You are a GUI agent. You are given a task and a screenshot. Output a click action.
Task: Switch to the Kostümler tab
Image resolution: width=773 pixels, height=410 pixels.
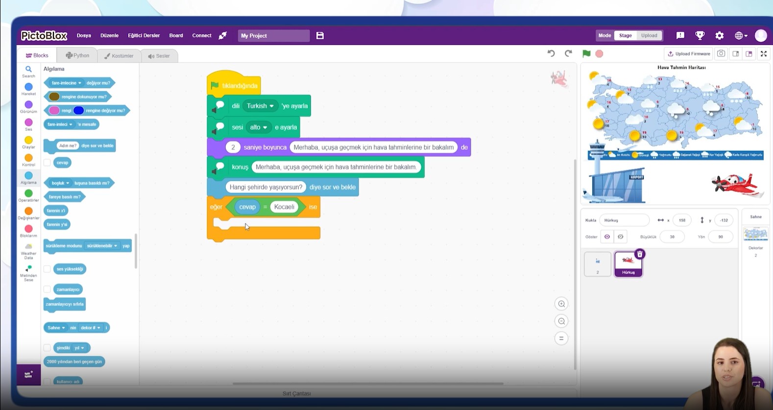click(119, 56)
